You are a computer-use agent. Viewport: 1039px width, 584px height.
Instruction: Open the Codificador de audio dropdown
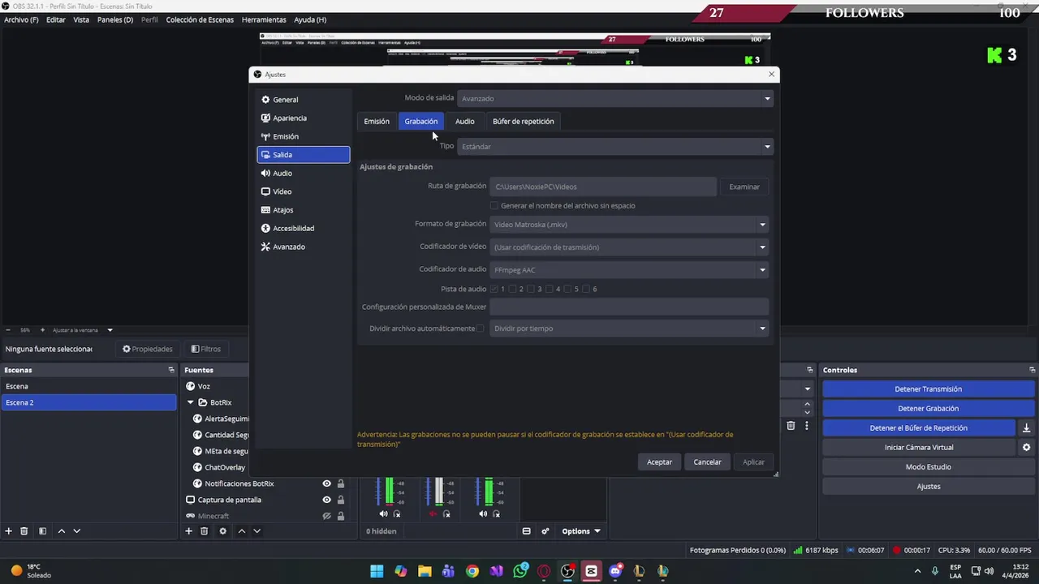pyautogui.click(x=629, y=270)
